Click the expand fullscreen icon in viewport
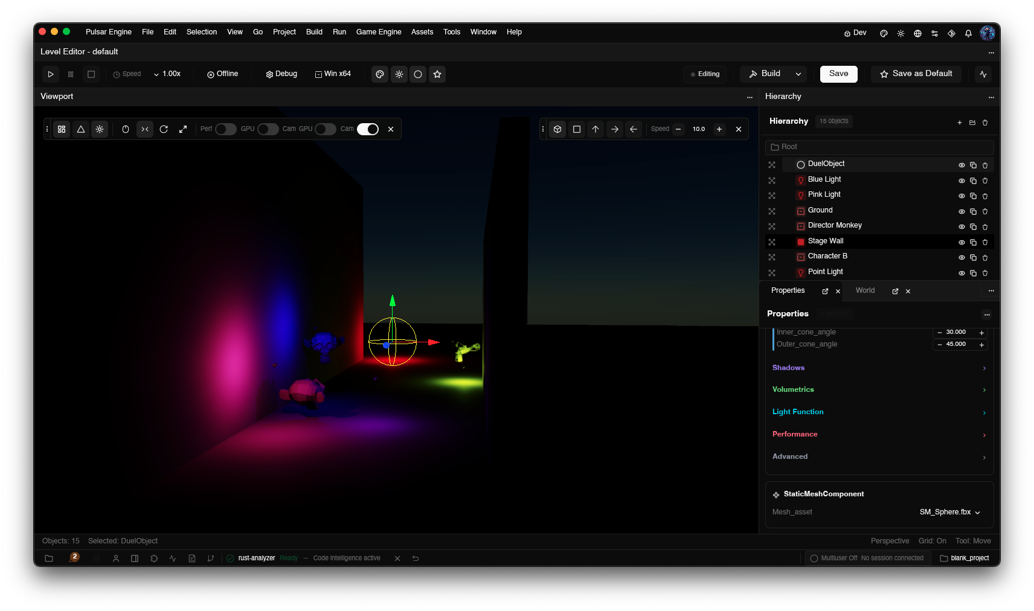This screenshot has width=1034, height=611. (183, 129)
